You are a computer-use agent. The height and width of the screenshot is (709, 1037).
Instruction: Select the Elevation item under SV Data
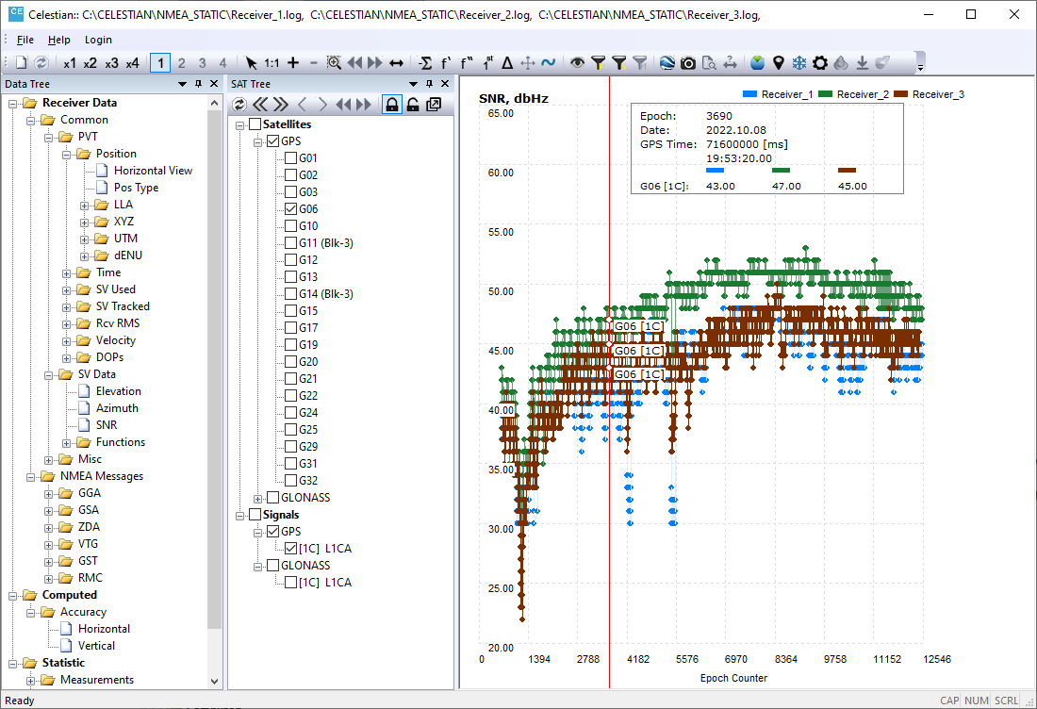(118, 391)
